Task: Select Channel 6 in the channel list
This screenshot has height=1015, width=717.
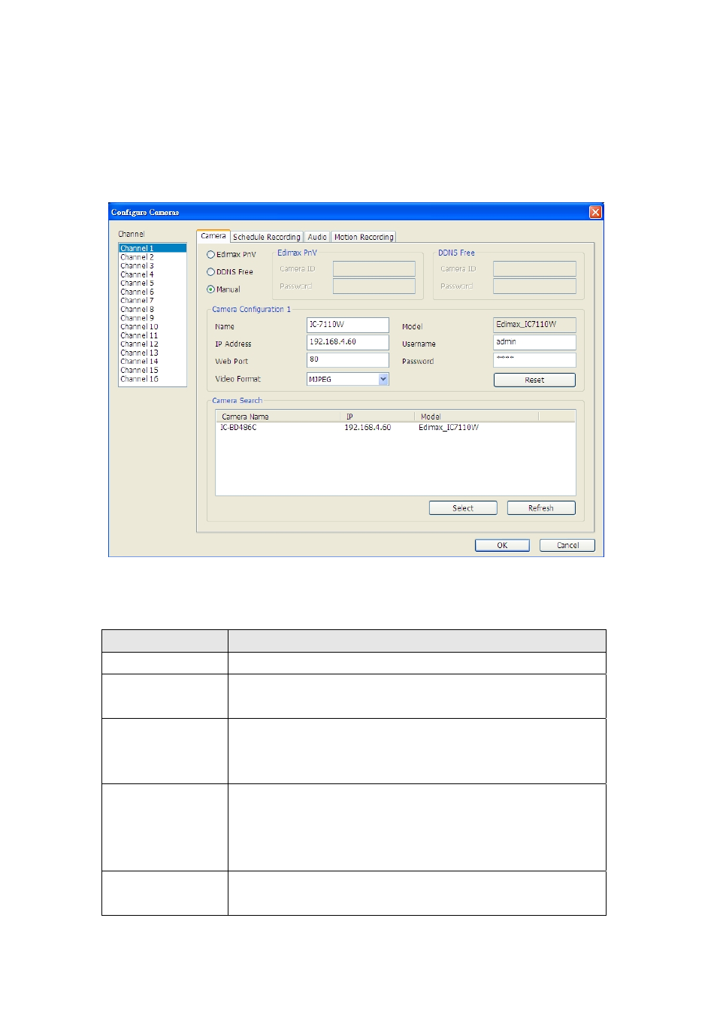Action: coord(153,292)
